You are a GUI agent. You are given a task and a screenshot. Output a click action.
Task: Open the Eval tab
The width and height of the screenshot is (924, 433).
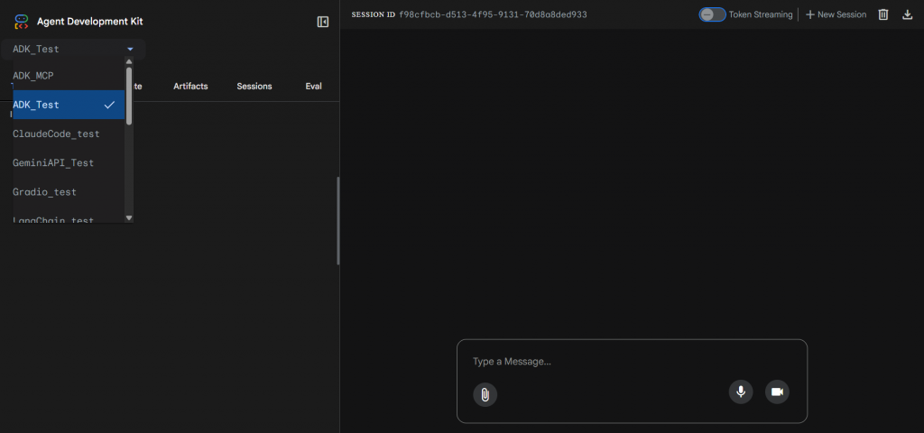point(313,86)
